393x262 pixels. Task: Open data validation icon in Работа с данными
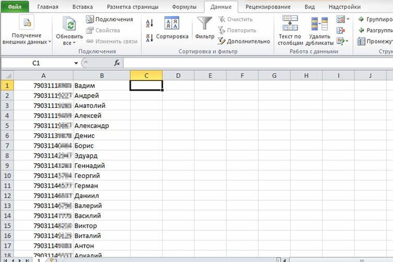pyautogui.click(x=341, y=19)
